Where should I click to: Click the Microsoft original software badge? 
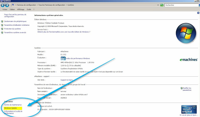189,109
